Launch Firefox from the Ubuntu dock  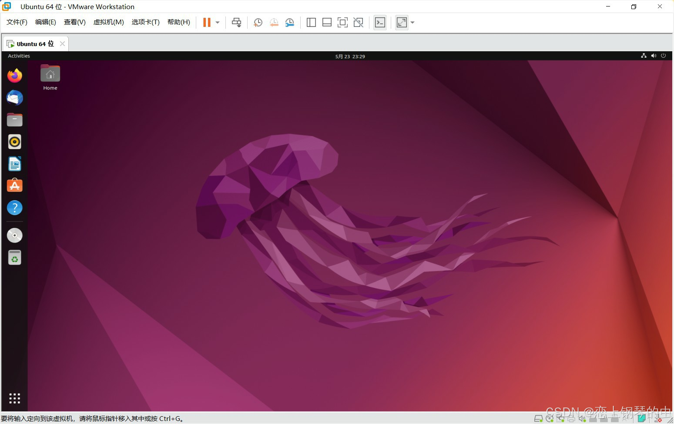[15, 76]
